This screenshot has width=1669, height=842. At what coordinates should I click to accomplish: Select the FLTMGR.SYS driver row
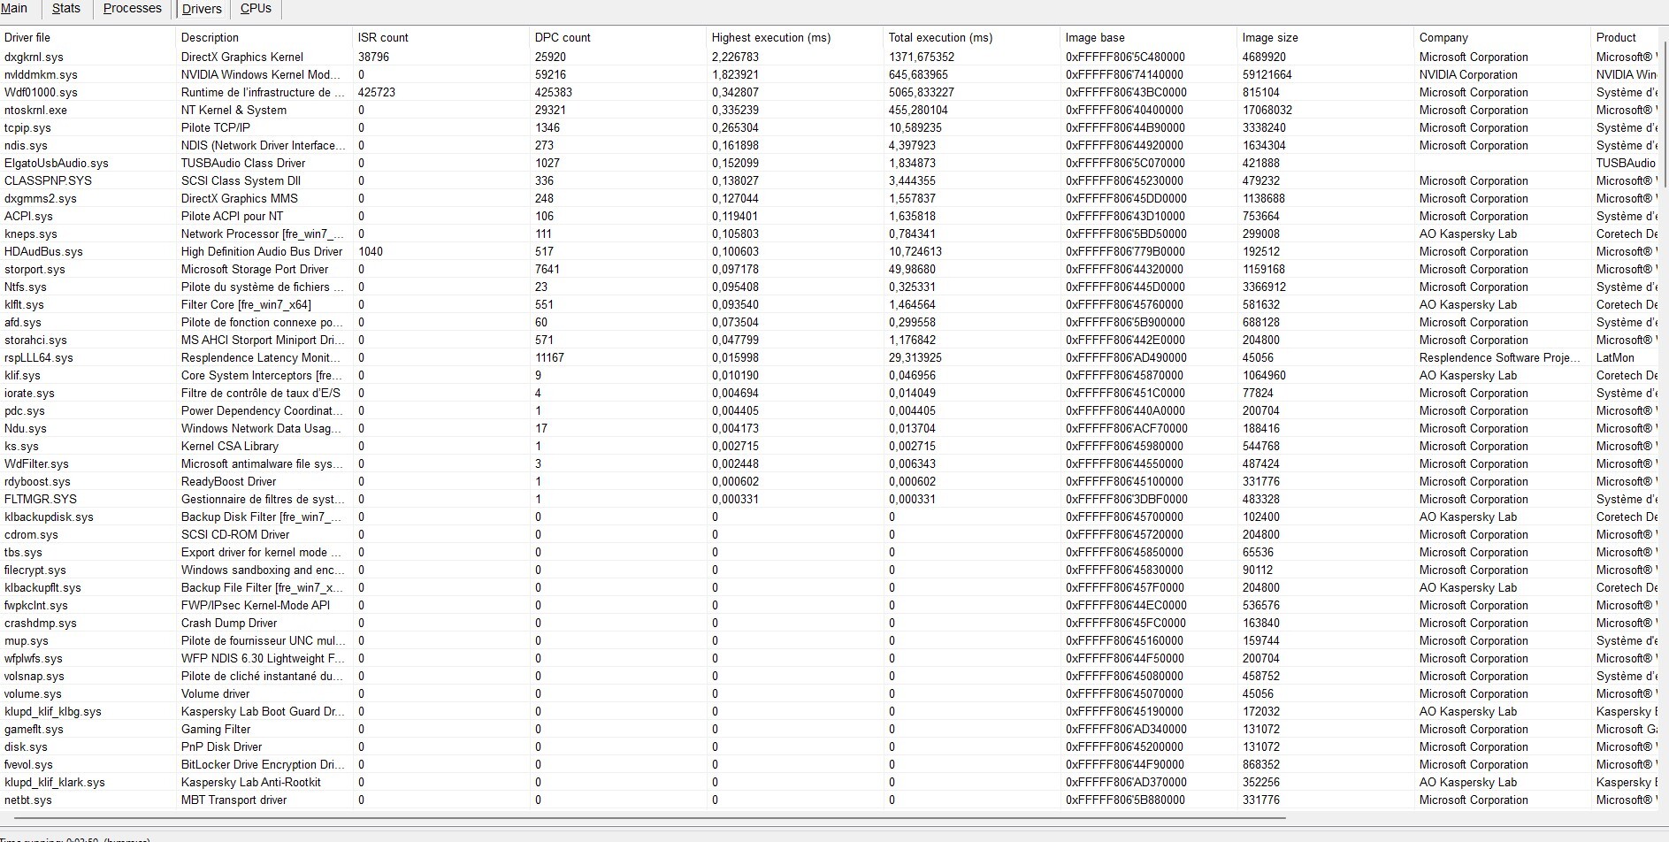830,499
